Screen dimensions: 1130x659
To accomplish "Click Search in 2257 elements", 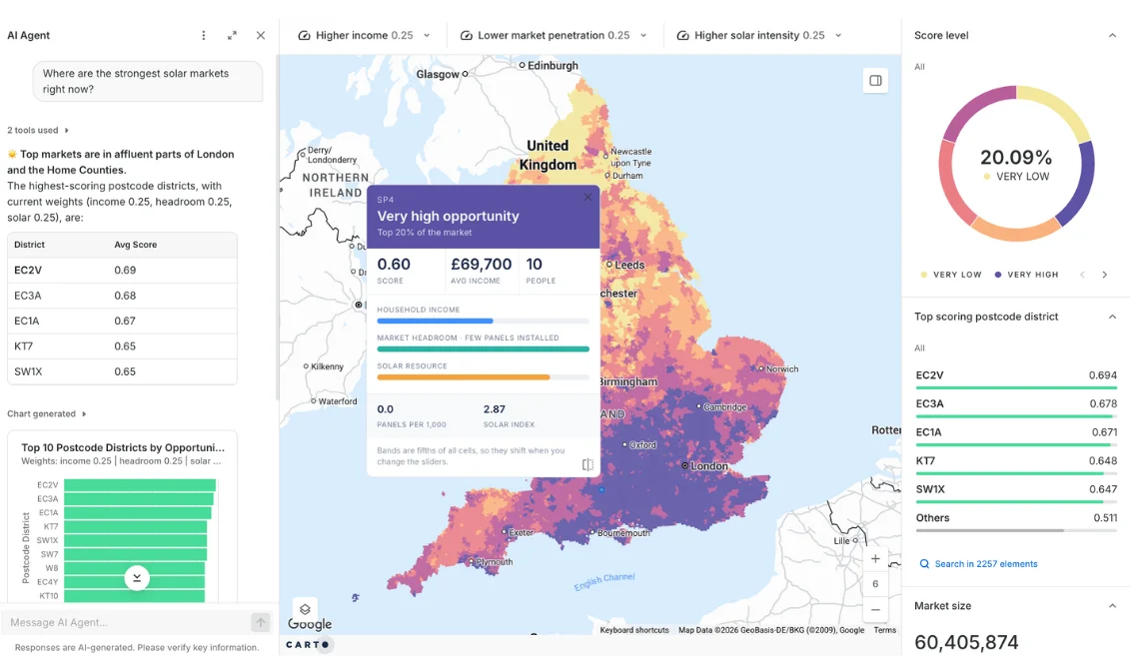I will [x=979, y=564].
